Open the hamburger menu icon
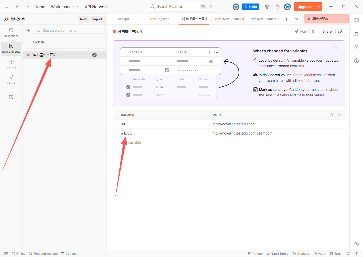The width and height of the screenshot is (363, 257). pos(6,7)
